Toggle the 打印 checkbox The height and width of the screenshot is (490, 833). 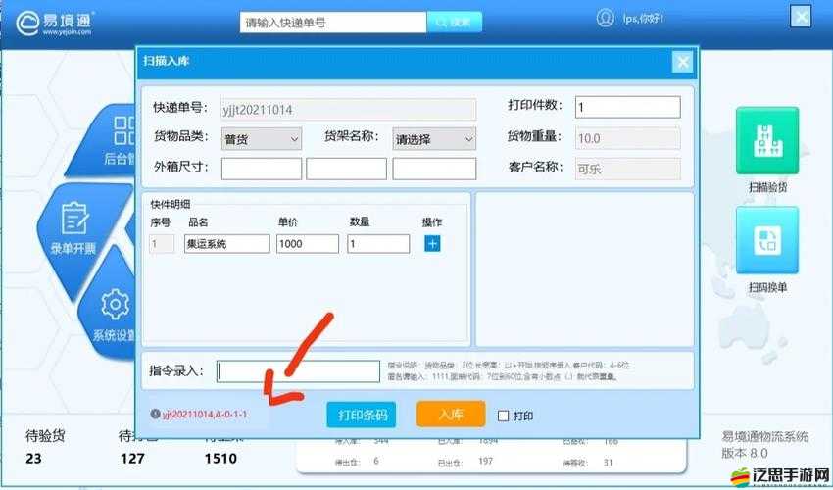503,416
